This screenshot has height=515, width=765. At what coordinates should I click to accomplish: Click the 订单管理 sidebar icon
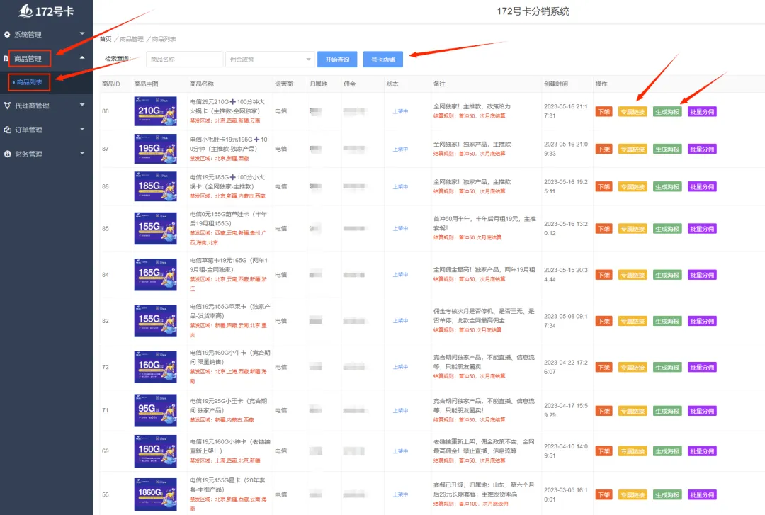click(8, 130)
